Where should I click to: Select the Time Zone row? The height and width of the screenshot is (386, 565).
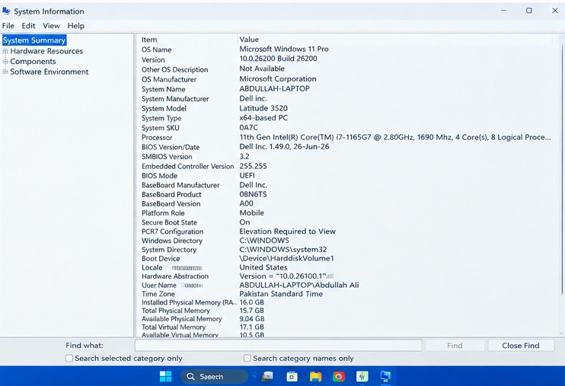(345, 294)
